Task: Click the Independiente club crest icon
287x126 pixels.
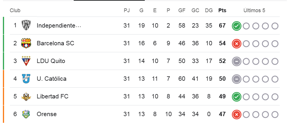Action: click(26, 26)
